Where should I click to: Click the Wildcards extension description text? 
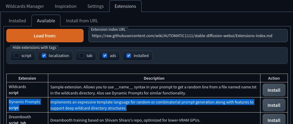pyautogui.click(x=153, y=90)
